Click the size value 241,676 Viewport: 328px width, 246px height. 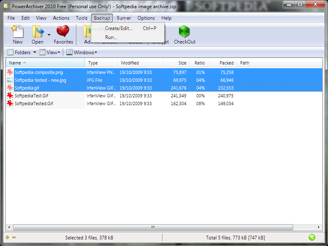pyautogui.click(x=179, y=88)
